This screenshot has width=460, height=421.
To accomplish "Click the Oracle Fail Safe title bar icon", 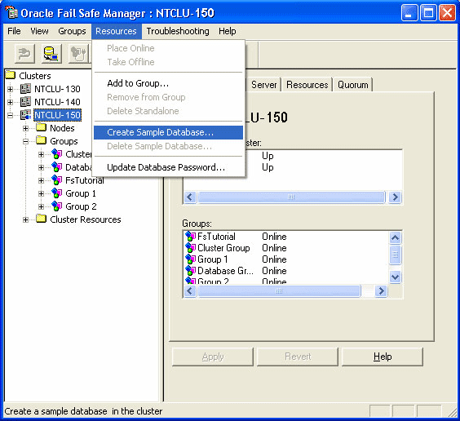I will pos(11,12).
